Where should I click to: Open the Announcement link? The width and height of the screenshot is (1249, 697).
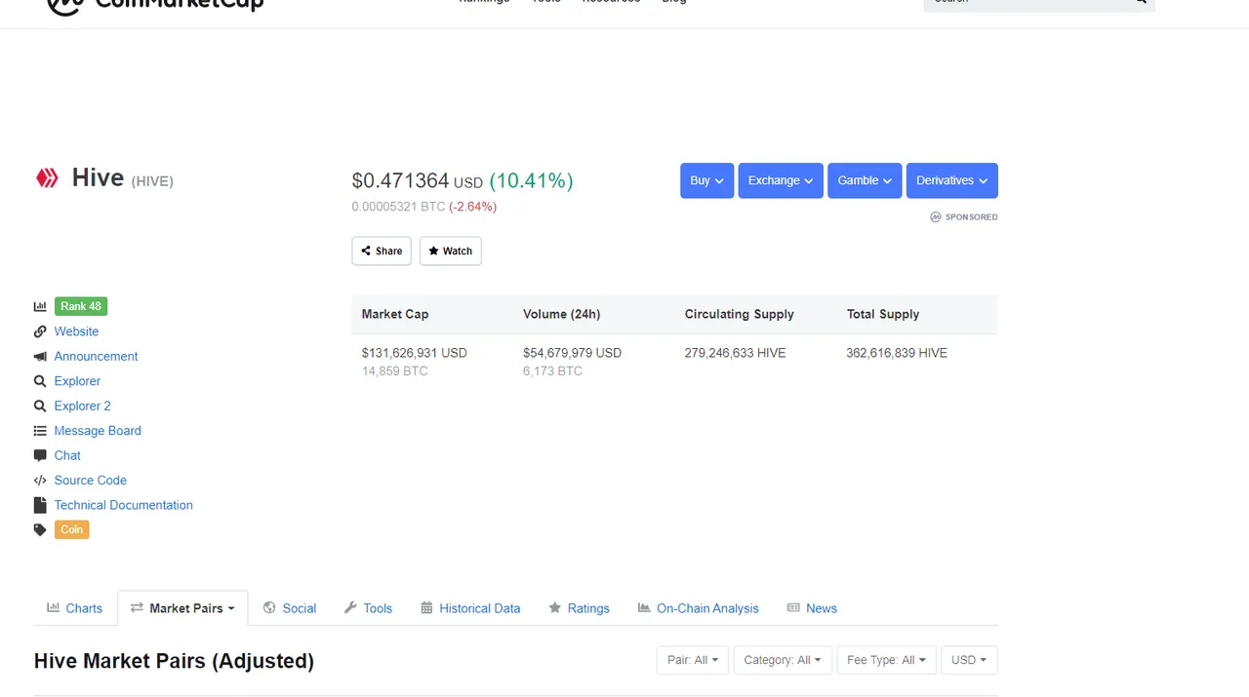[x=96, y=357]
